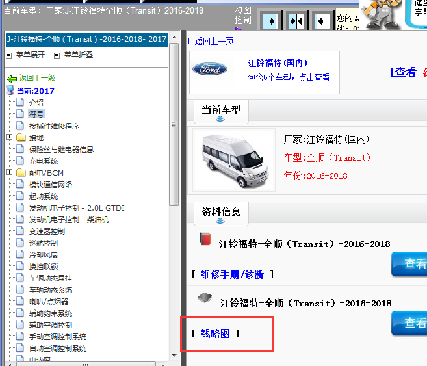
Task: Select 辅助空调控制 tree item
Action: (51, 325)
